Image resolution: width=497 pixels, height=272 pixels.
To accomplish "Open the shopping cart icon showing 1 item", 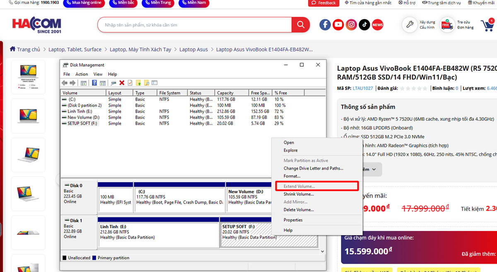I will (x=487, y=25).
